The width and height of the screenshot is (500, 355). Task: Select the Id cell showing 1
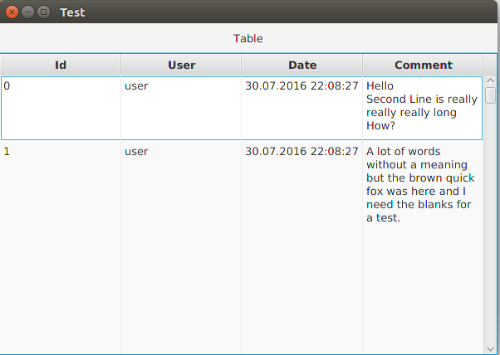tap(61, 246)
